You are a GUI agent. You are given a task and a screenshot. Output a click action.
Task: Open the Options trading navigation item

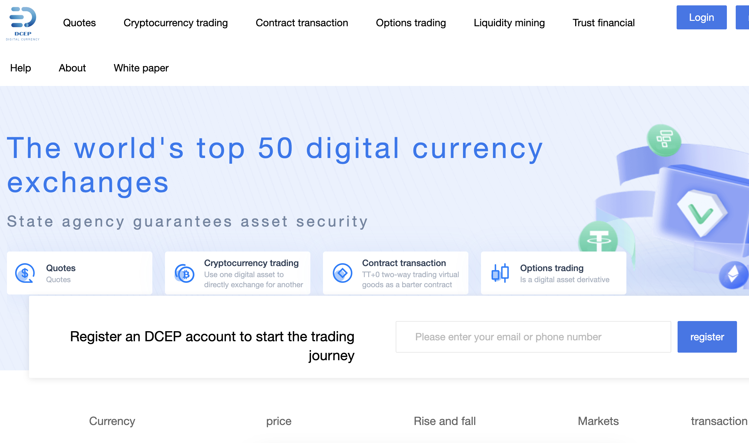pyautogui.click(x=411, y=22)
